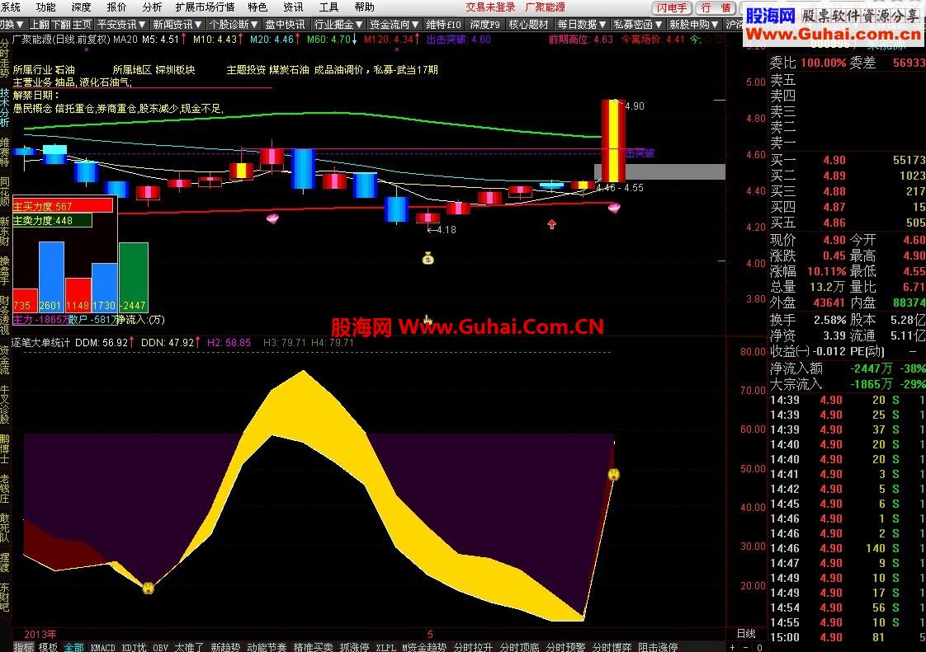Switch to the 模板 bottom tab
The height and width of the screenshot is (652, 926).
(48, 647)
